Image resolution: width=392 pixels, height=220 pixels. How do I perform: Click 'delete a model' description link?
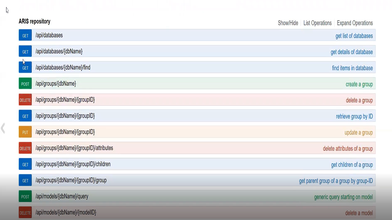359,213
